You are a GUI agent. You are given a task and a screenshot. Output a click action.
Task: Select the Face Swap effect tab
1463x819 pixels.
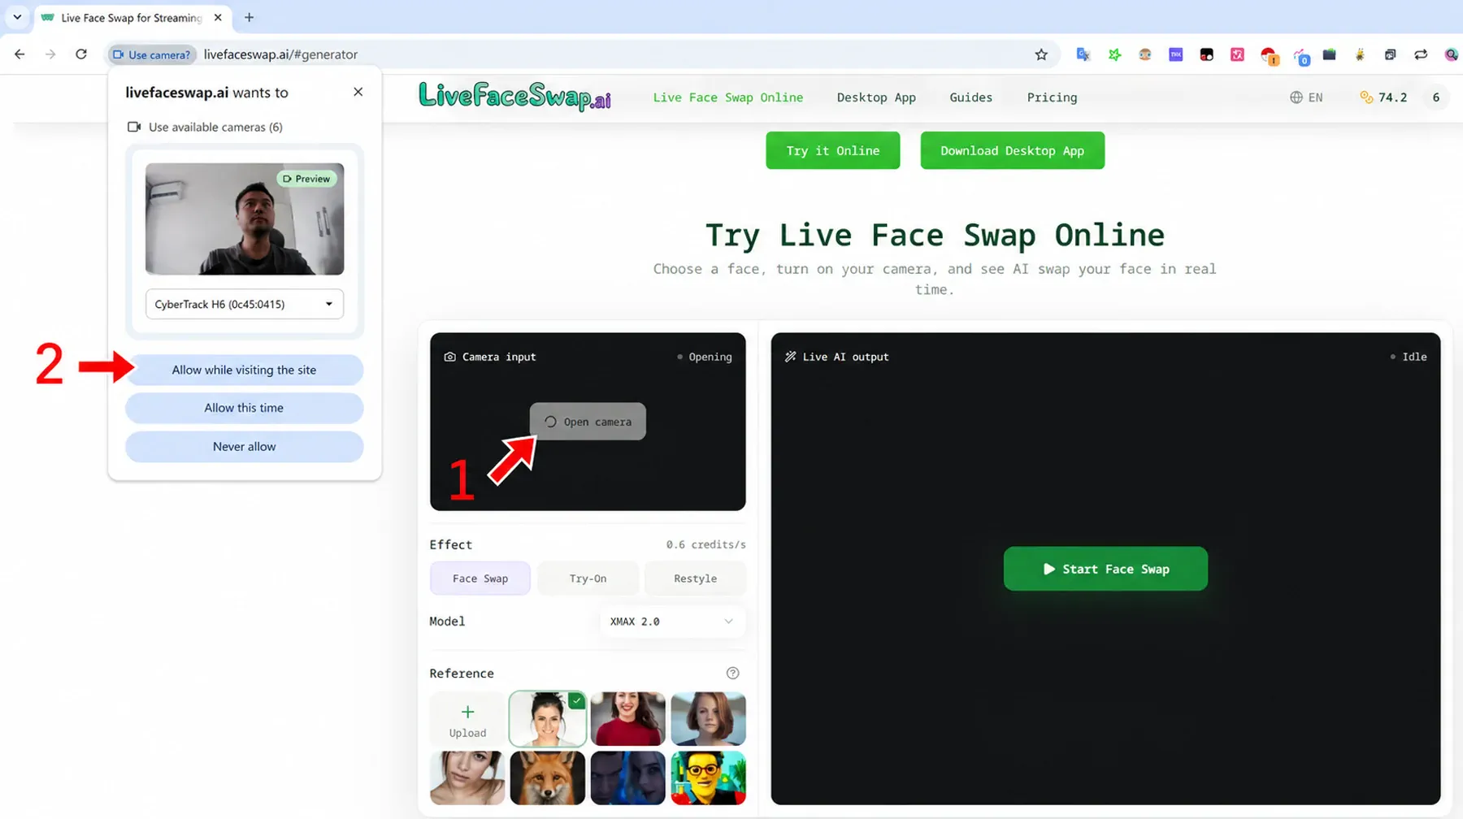[480, 578]
